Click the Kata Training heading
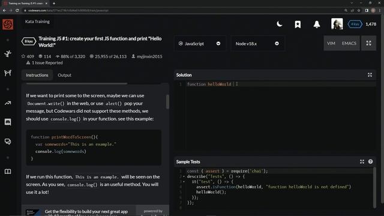This screenshot has height=216, width=384. pos(37,22)
